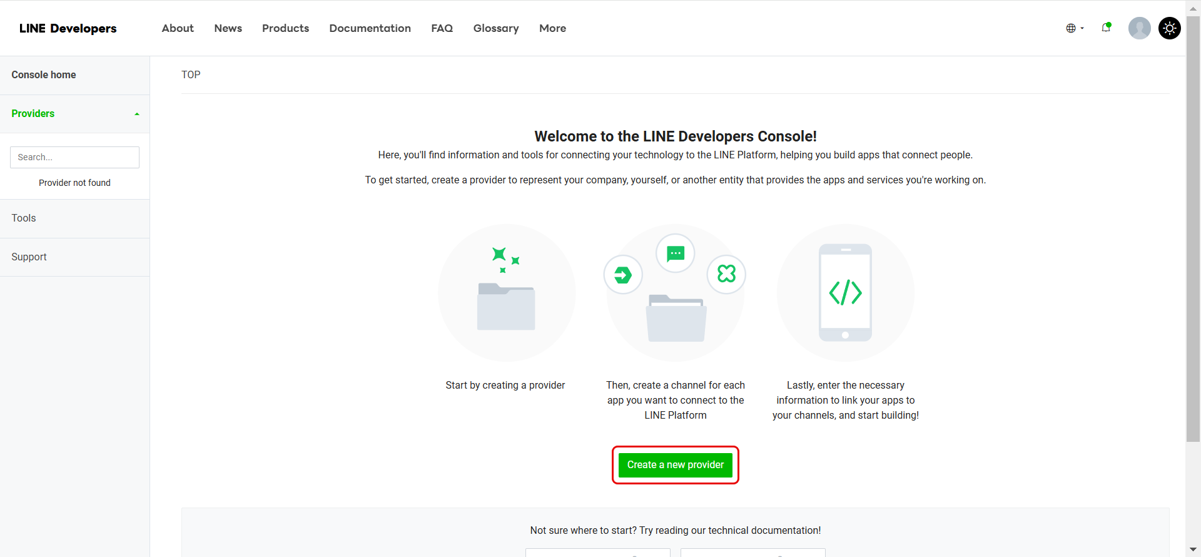
Task: Open the FAQ page link
Action: [x=442, y=28]
